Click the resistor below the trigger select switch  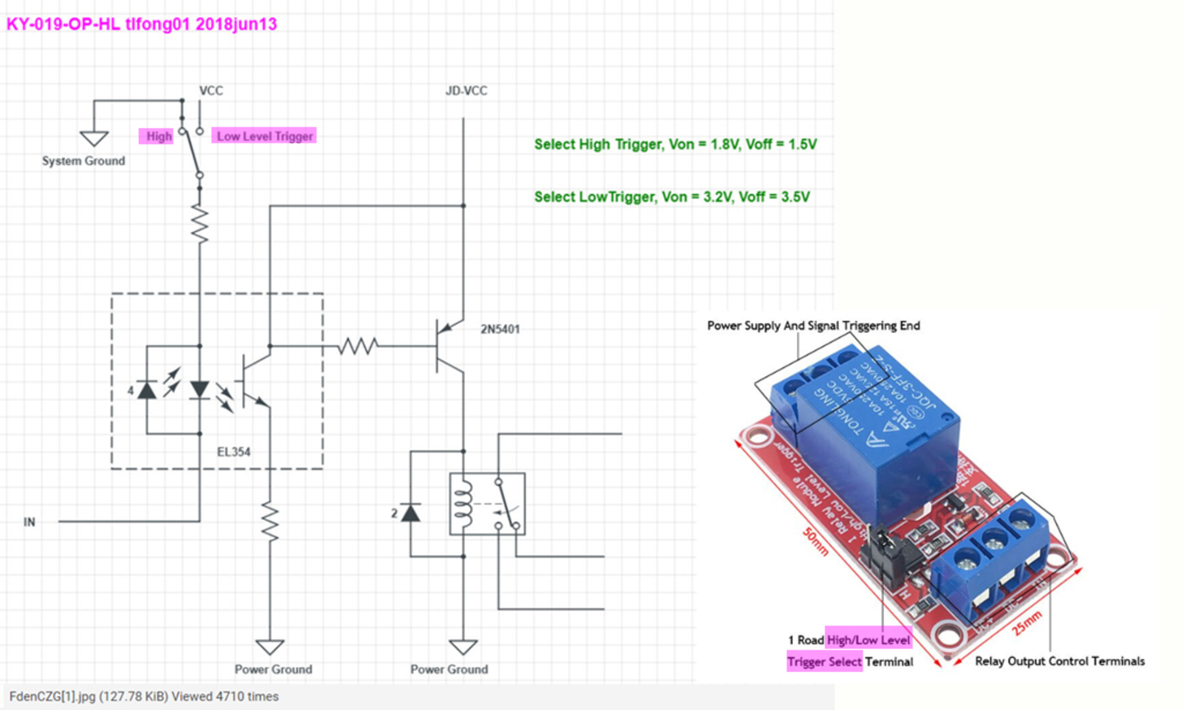[x=199, y=224]
